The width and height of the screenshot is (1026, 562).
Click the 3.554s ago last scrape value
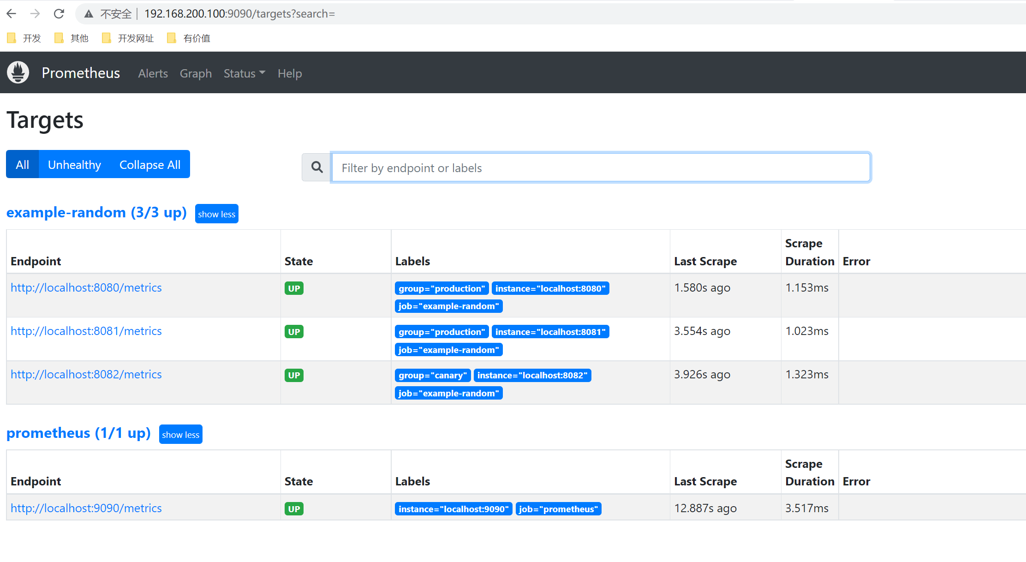pyautogui.click(x=702, y=331)
